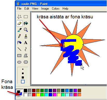
Task: Pick brown swatch at top row end
Action: (x=80, y=91)
